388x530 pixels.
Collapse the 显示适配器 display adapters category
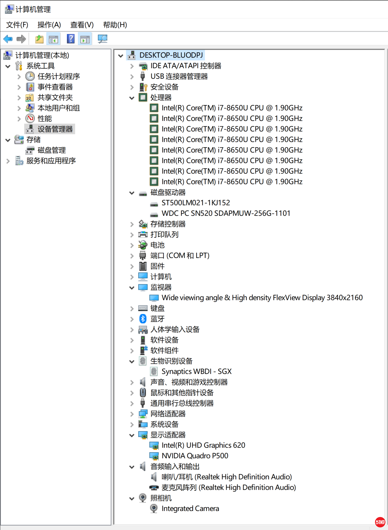[132, 435]
